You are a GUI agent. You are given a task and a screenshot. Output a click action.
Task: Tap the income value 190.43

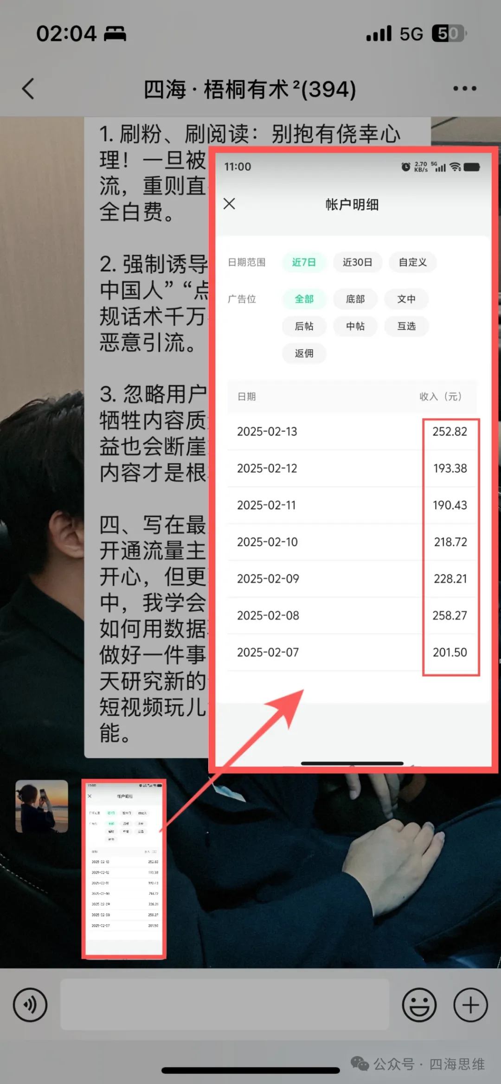pyautogui.click(x=450, y=505)
